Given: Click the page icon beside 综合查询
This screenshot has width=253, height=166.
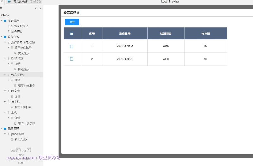Looking at the screenshot, I should pos(9,32).
